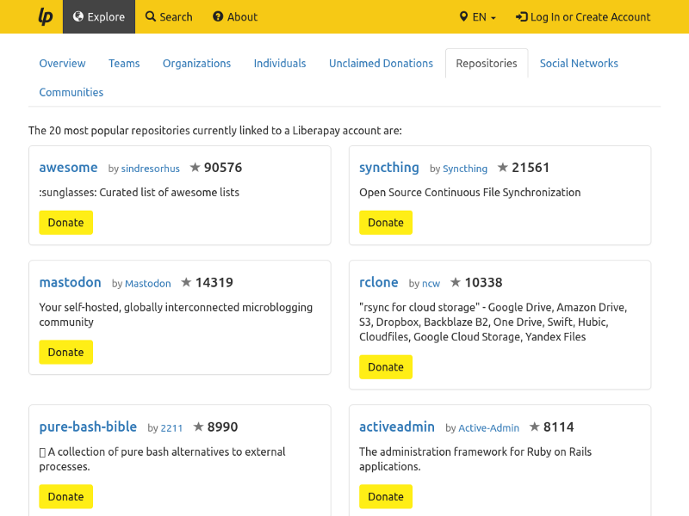The height and width of the screenshot is (516, 689).
Task: View the Syncthing owner profile
Action: coord(465,169)
